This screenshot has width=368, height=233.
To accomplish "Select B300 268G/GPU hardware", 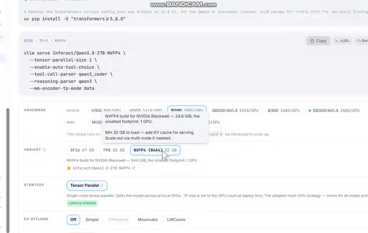I will [284, 111].
